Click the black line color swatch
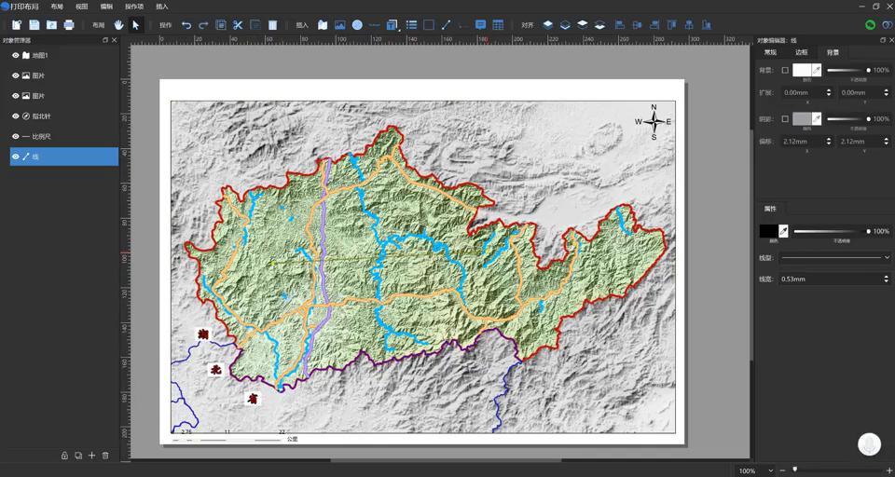This screenshot has width=895, height=477. click(768, 231)
